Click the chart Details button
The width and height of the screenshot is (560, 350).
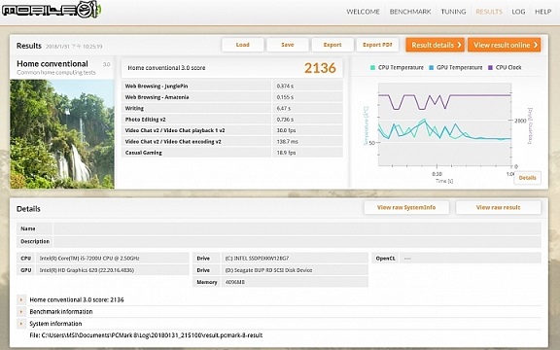pos(527,178)
